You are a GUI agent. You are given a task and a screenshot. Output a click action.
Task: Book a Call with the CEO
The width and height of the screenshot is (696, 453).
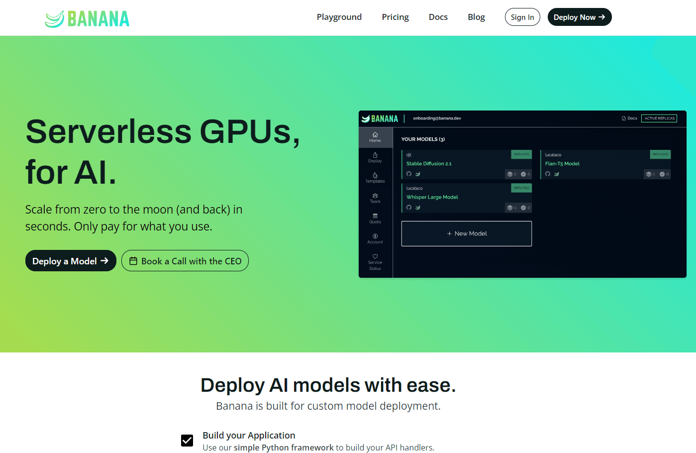185,261
